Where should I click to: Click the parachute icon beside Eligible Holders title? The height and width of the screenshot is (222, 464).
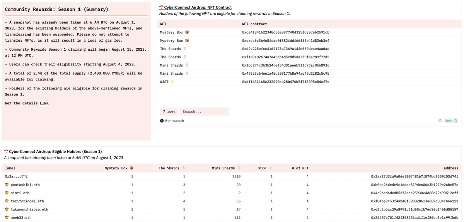[6, 151]
